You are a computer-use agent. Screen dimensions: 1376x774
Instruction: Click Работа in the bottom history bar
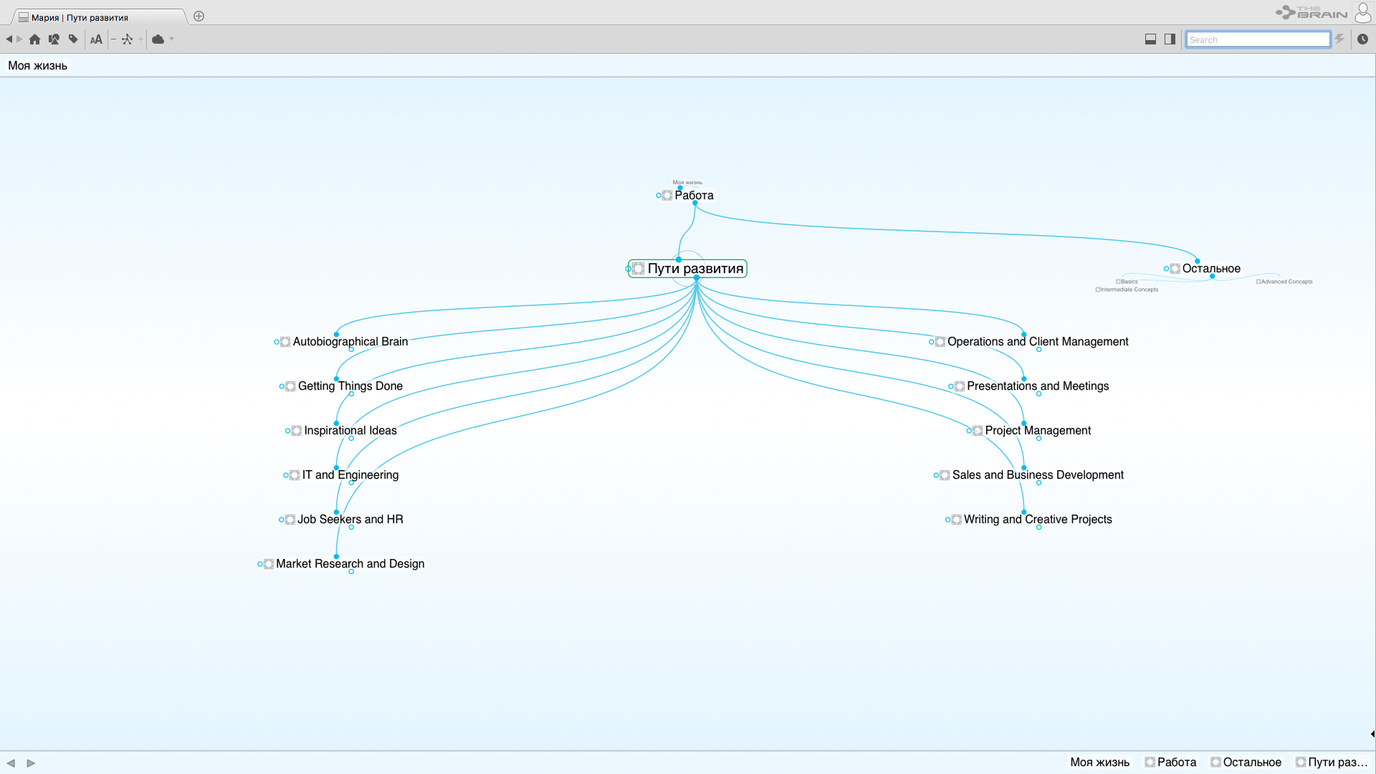[1170, 763]
